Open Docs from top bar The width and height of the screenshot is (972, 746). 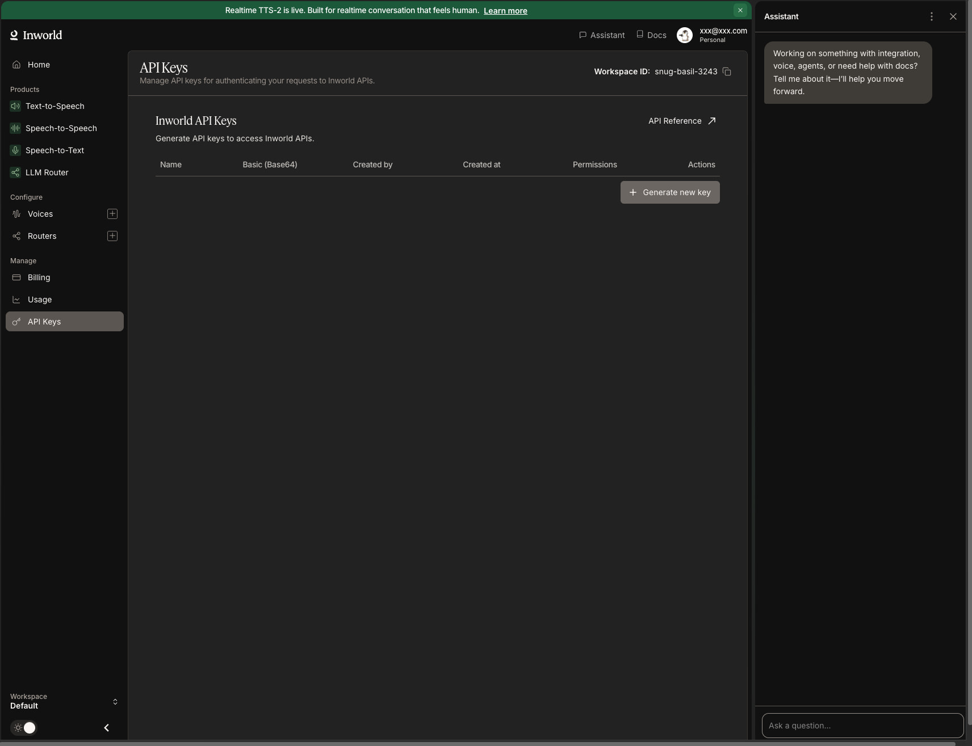pyautogui.click(x=651, y=35)
